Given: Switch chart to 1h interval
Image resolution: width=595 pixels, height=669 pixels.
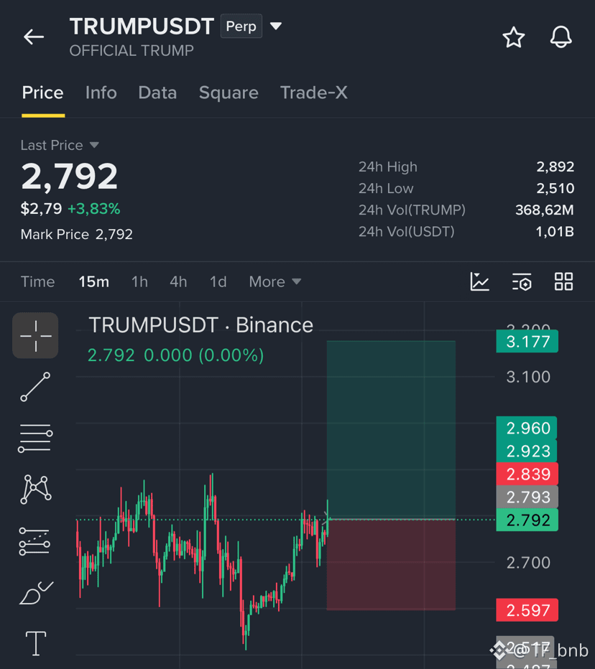Looking at the screenshot, I should [x=139, y=281].
